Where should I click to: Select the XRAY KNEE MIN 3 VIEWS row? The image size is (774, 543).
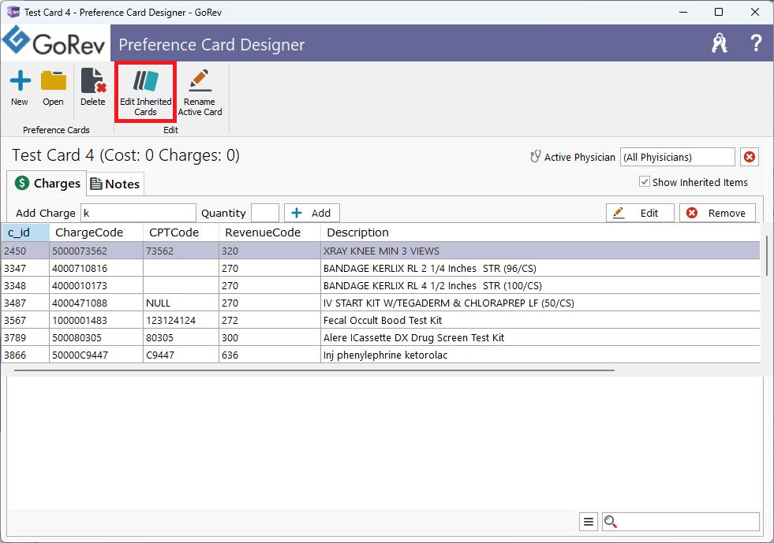pyautogui.click(x=380, y=251)
